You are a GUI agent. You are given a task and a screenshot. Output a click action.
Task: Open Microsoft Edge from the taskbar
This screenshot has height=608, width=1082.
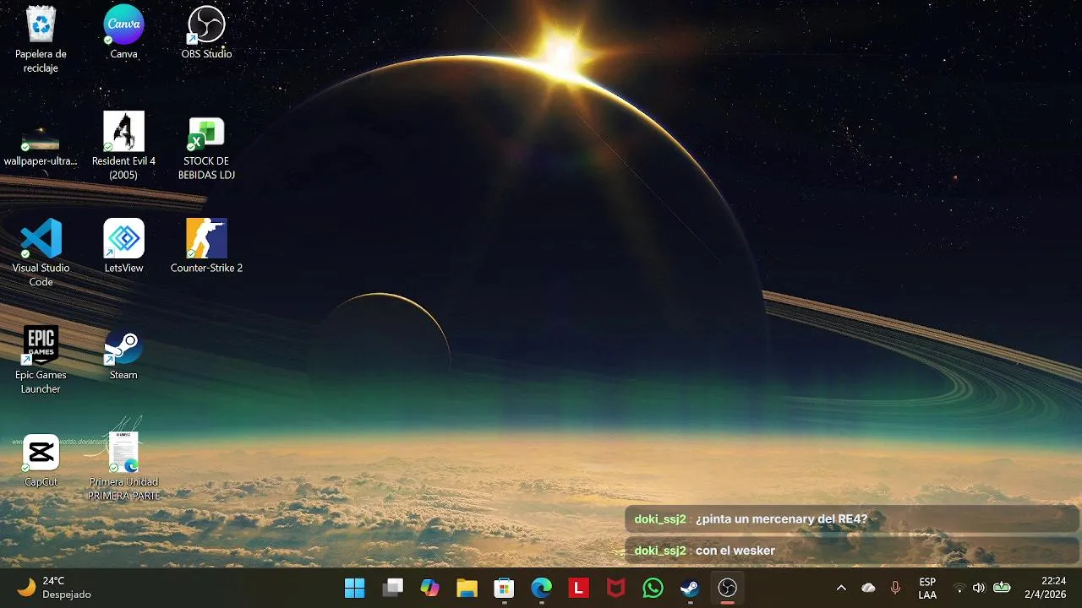(541, 588)
